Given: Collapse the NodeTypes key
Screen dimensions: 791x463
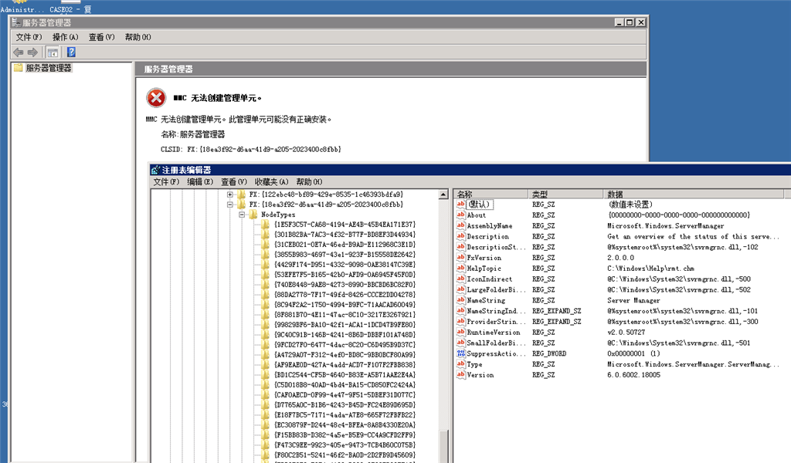Looking at the screenshot, I should (242, 215).
